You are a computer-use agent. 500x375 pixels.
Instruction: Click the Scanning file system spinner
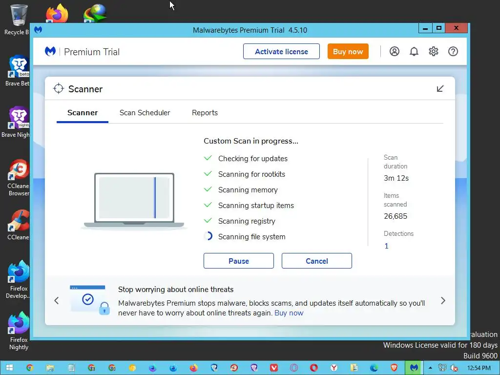point(208,236)
